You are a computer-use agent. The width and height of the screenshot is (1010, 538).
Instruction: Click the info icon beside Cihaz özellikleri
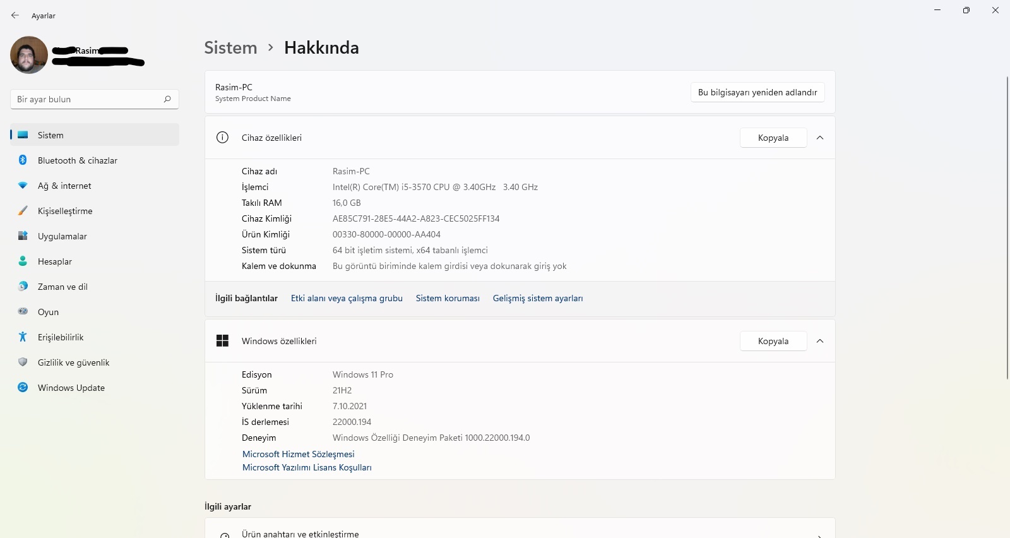click(222, 137)
